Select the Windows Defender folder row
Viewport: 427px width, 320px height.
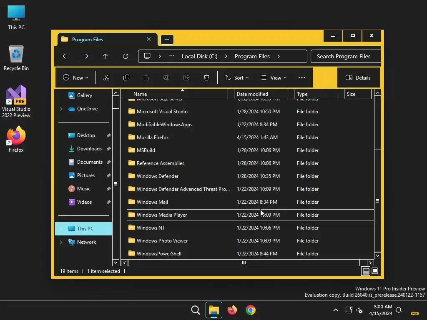(x=250, y=176)
